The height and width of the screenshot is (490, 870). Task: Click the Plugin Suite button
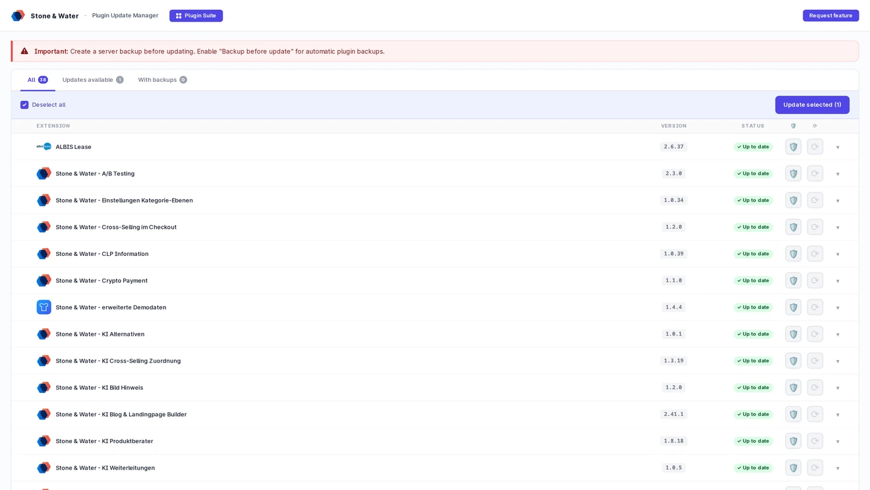196,16
